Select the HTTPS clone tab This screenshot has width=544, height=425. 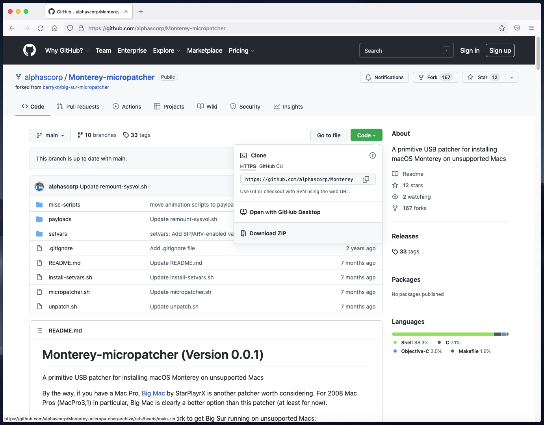(x=248, y=166)
